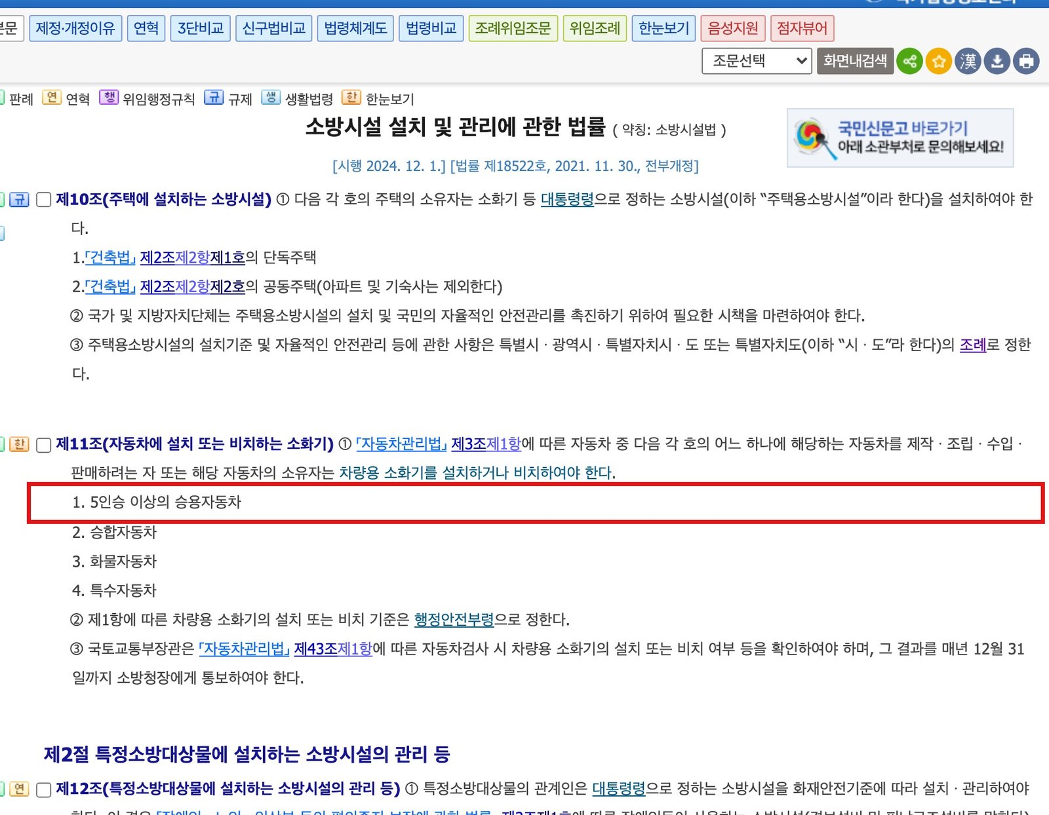Click the 조례위임조문 button
The width and height of the screenshot is (1049, 815).
click(513, 28)
